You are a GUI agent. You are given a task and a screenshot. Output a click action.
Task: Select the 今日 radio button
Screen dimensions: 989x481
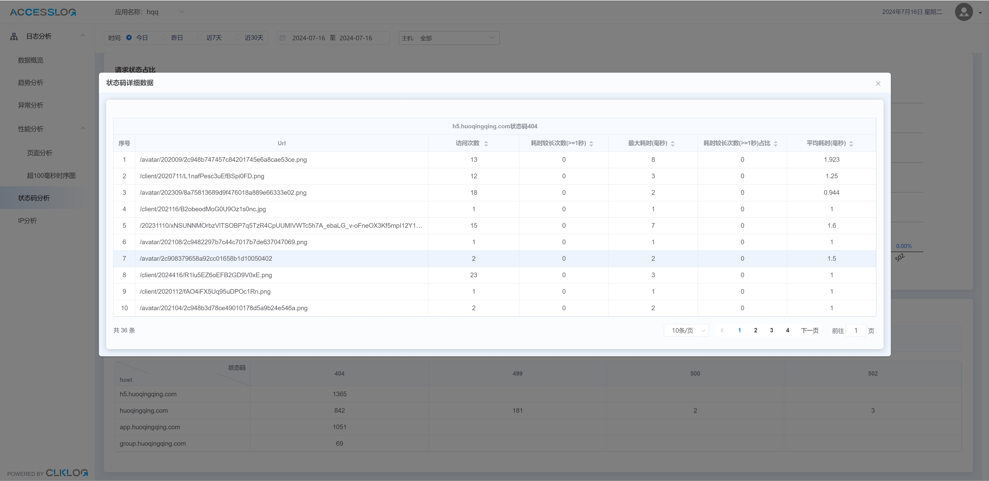point(129,38)
